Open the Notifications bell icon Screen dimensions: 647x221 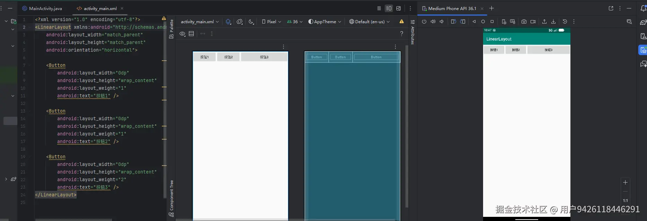[643, 8]
